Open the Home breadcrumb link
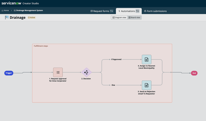Image resolution: width=206 pixels, height=121 pixels. (x=5, y=10)
